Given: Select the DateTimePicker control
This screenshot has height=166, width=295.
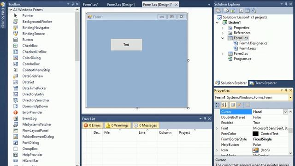Looking at the screenshot, I should (34, 88).
